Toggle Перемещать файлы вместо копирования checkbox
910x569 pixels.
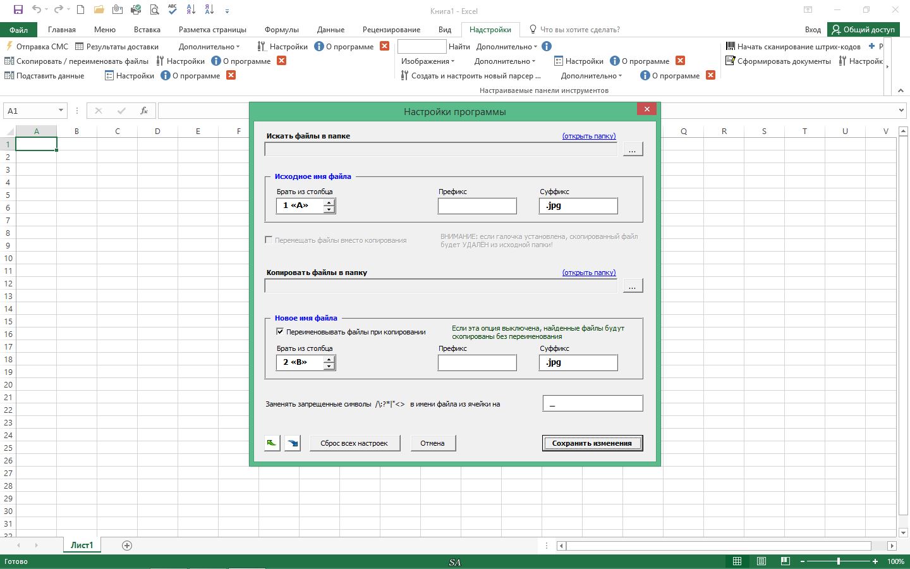(269, 240)
